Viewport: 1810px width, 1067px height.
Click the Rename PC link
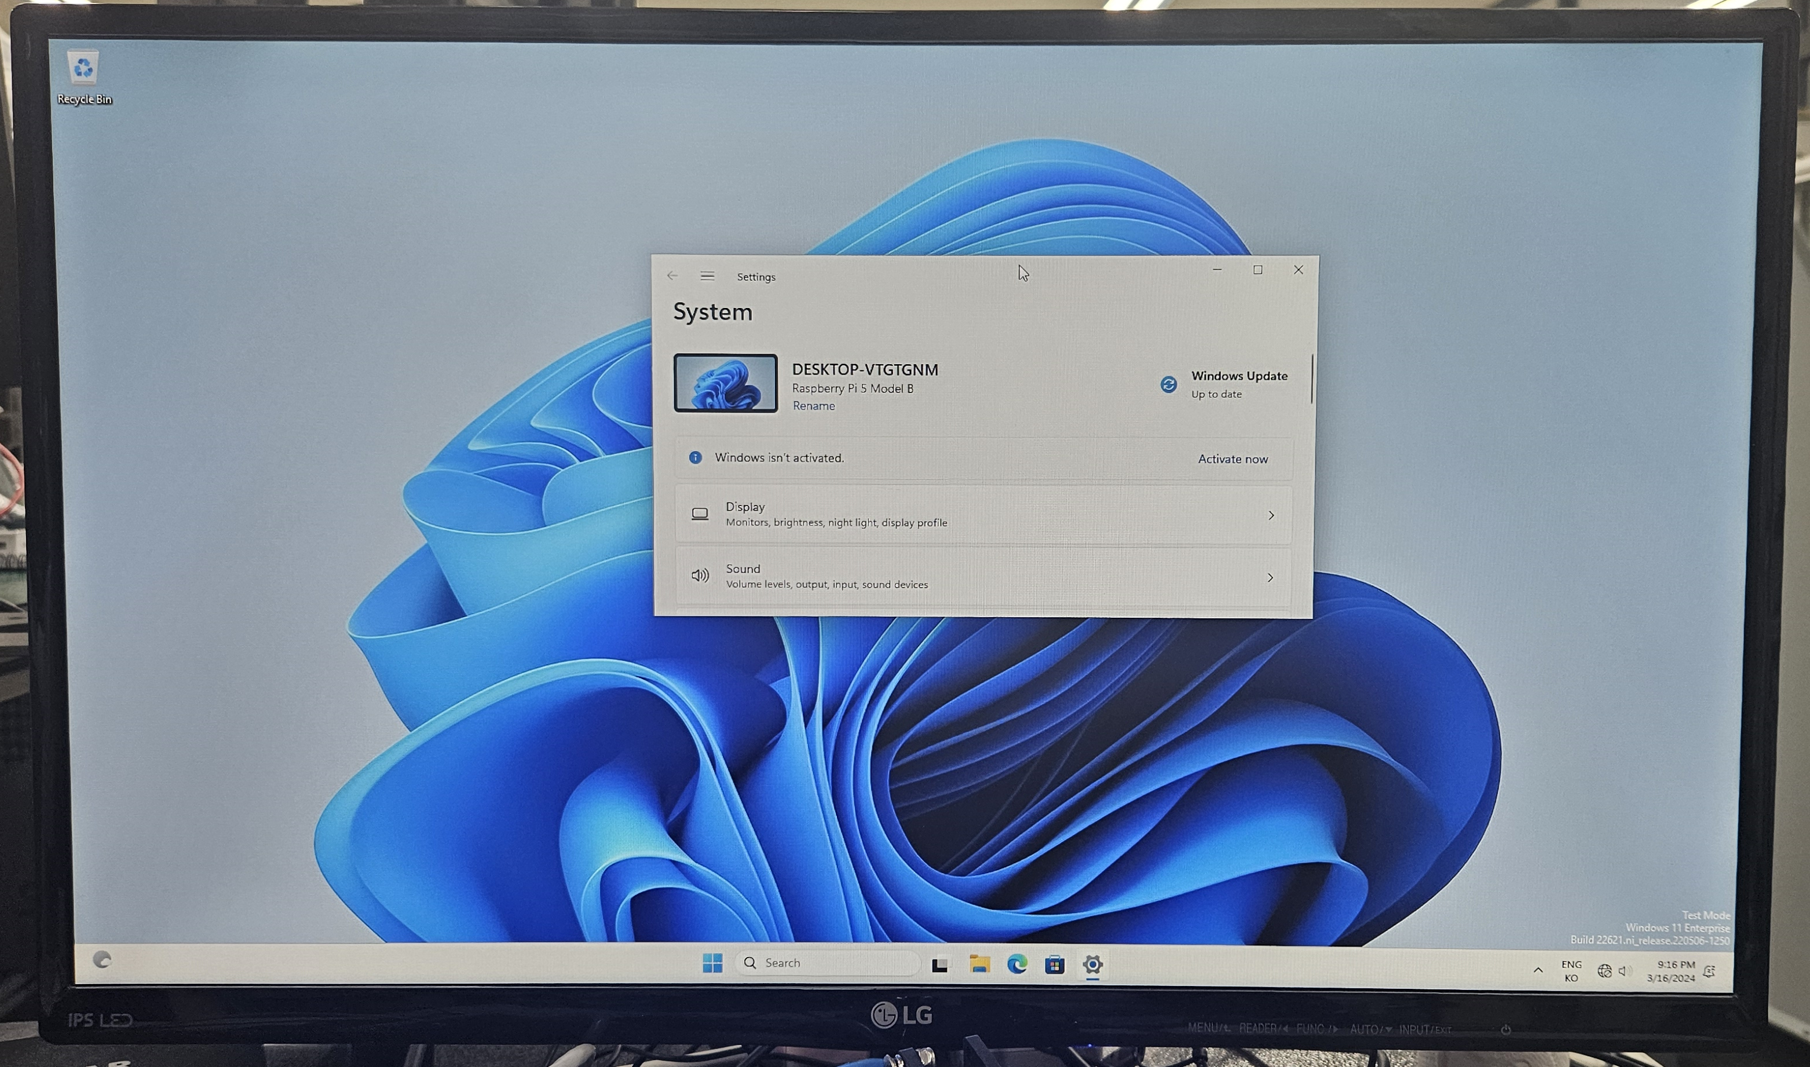click(813, 406)
